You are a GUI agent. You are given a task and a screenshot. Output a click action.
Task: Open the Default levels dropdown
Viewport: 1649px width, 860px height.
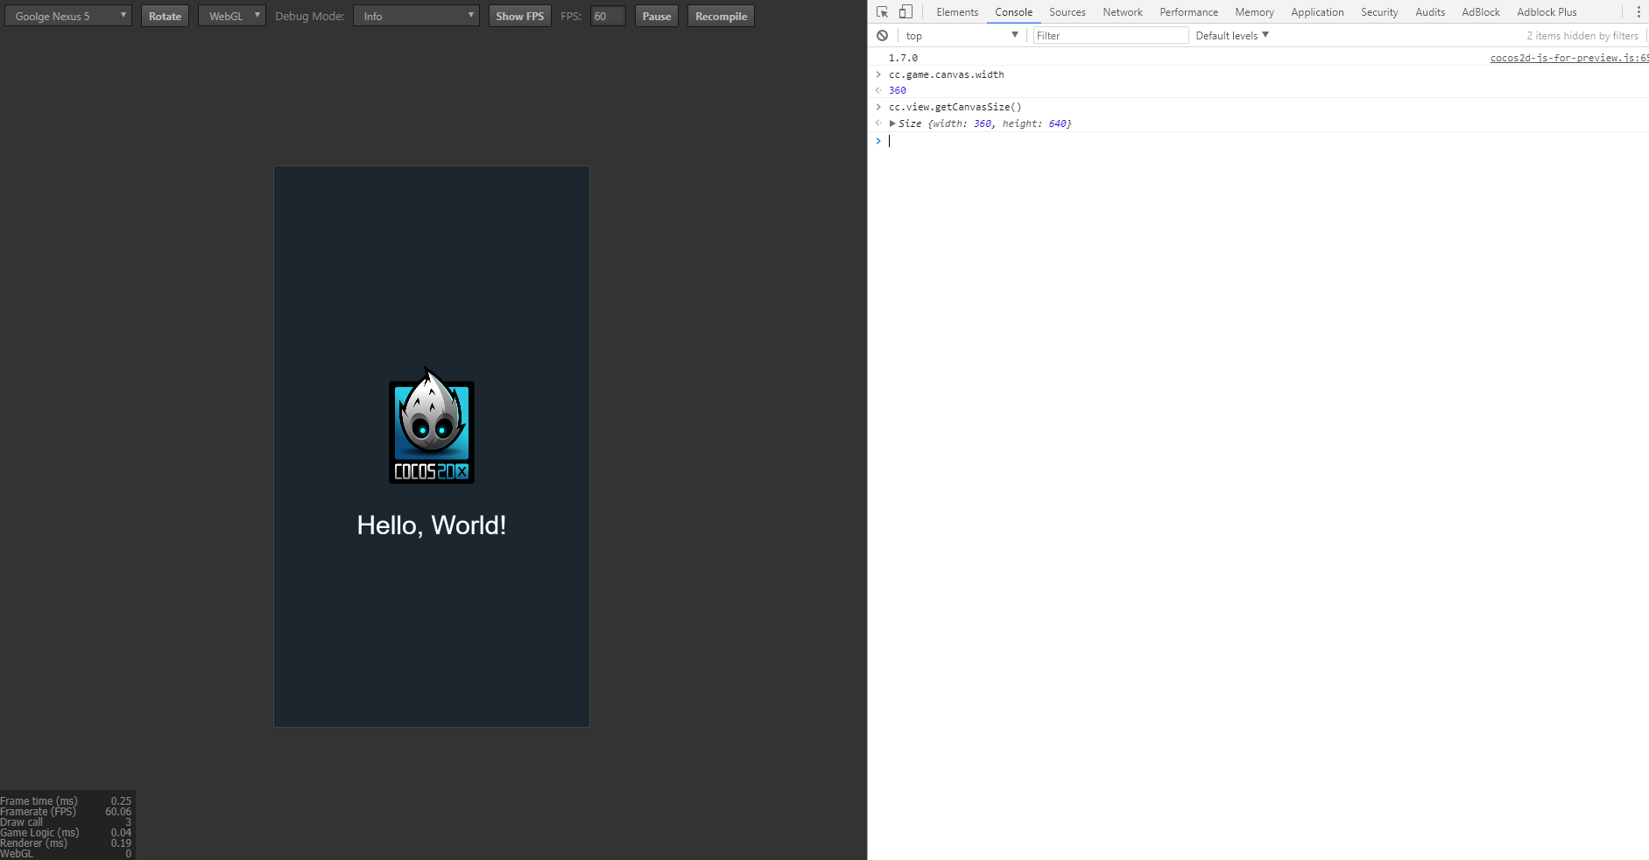1232,36
